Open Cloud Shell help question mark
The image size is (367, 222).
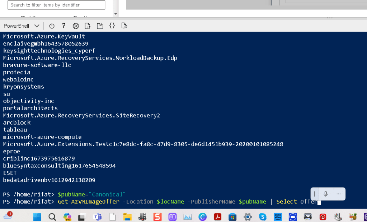(x=63, y=26)
